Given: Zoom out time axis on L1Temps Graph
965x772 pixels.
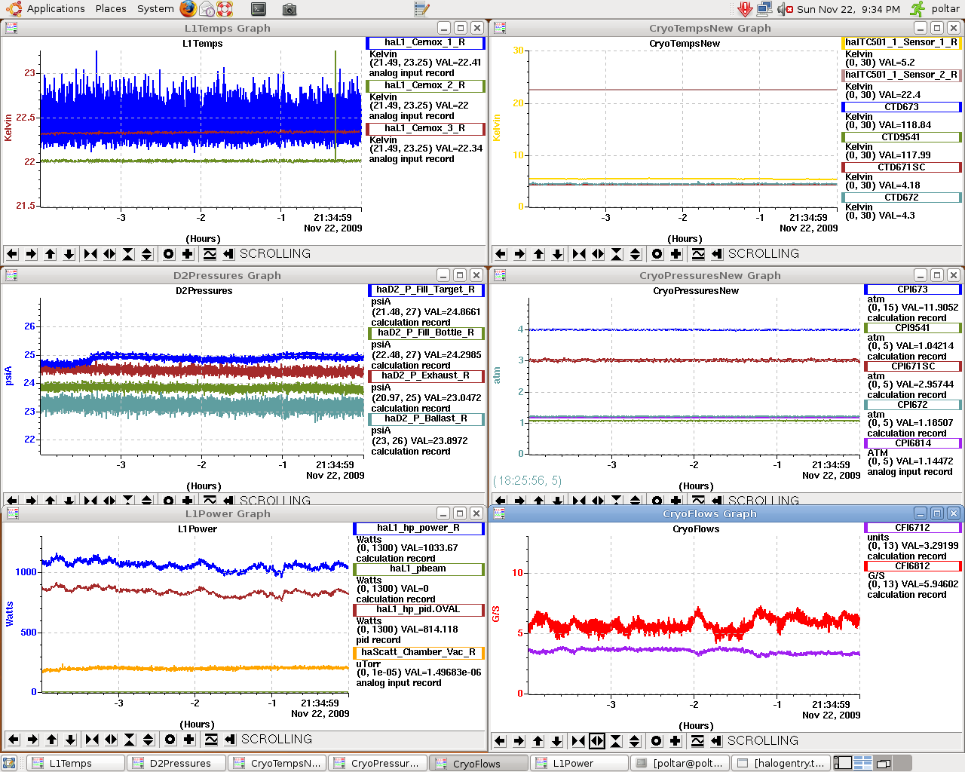Looking at the screenshot, I should (x=109, y=254).
